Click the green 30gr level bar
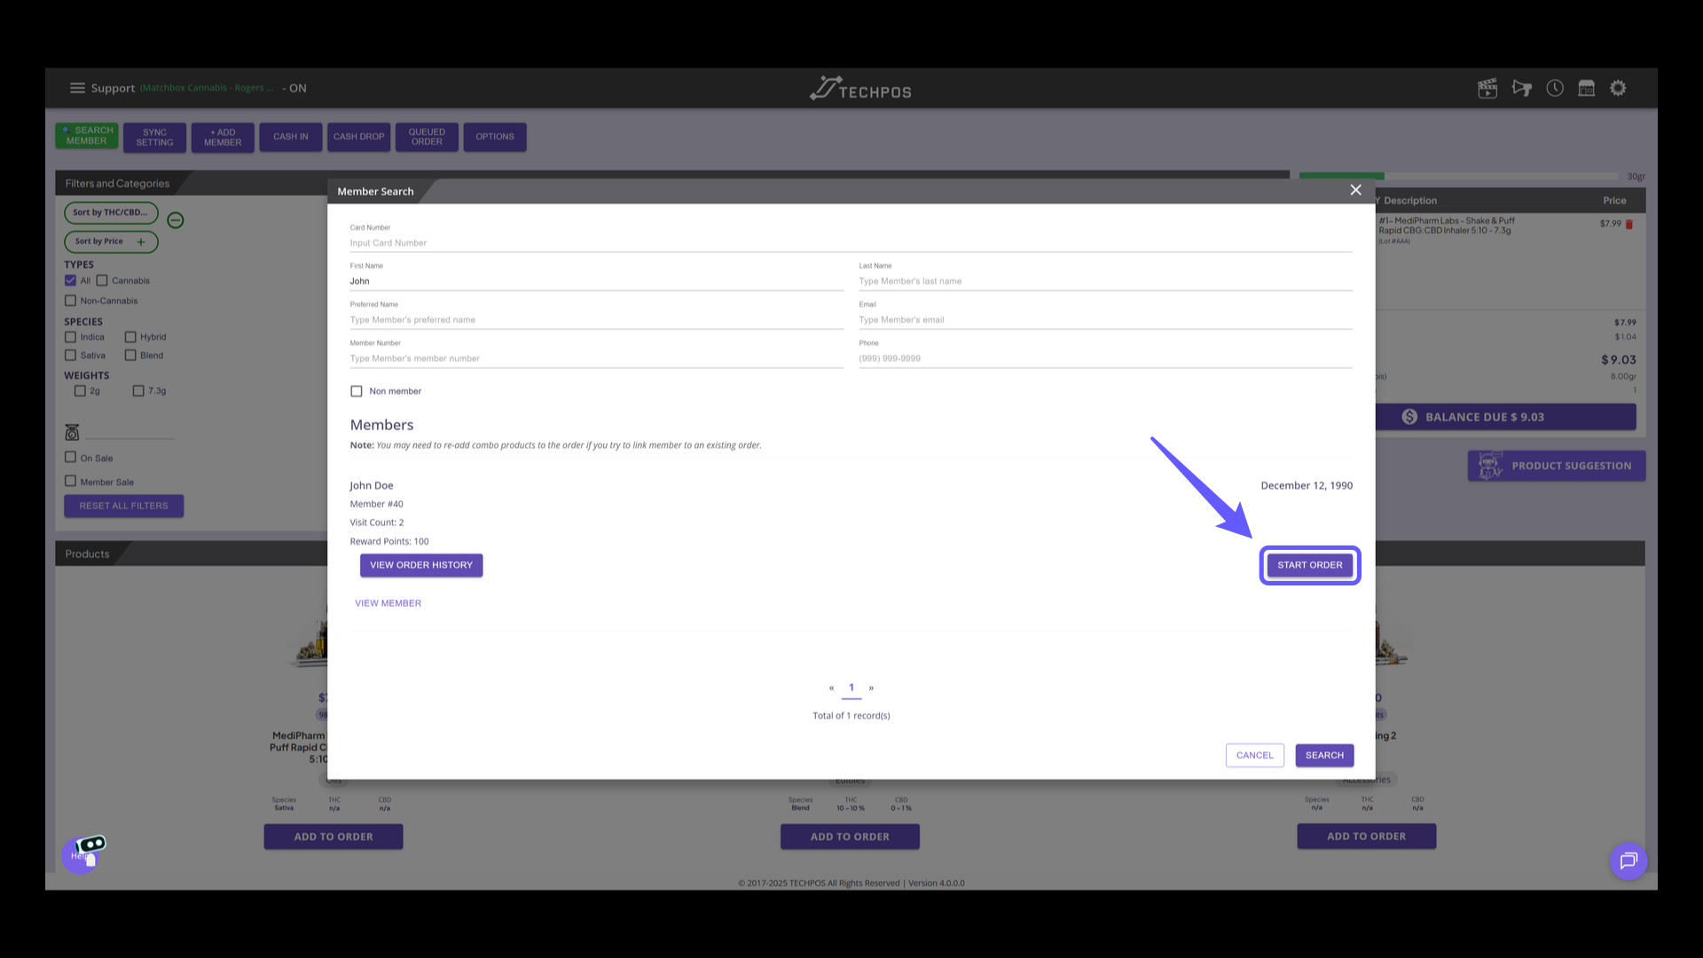The width and height of the screenshot is (1703, 958). coord(1341,176)
